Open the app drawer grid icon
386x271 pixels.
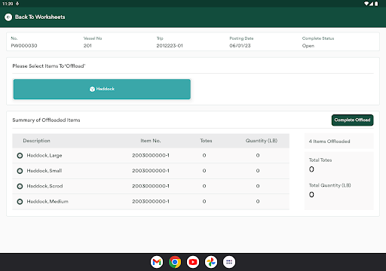229,262
